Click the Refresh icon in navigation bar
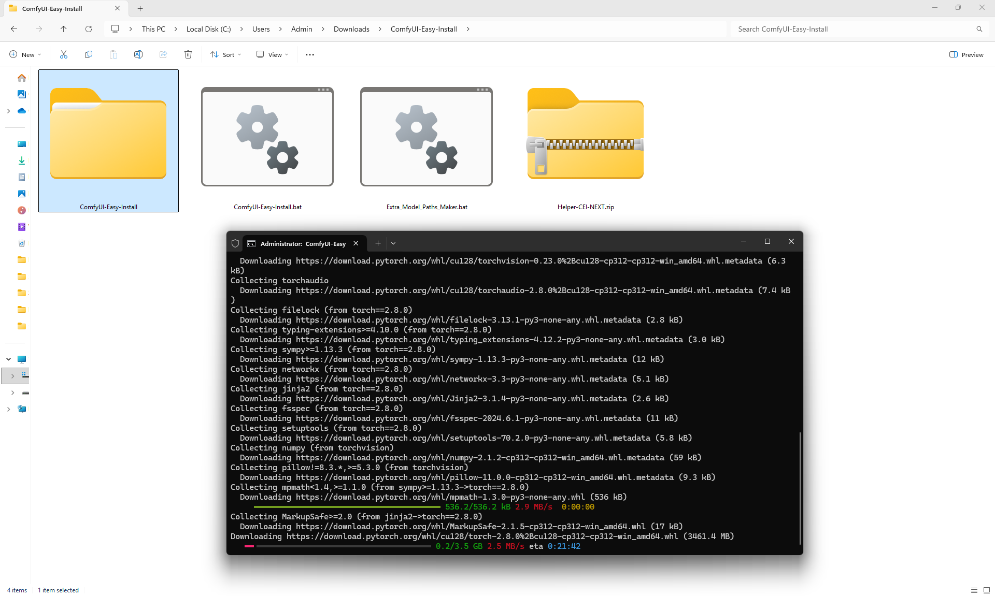The width and height of the screenshot is (995, 596). pos(89,29)
